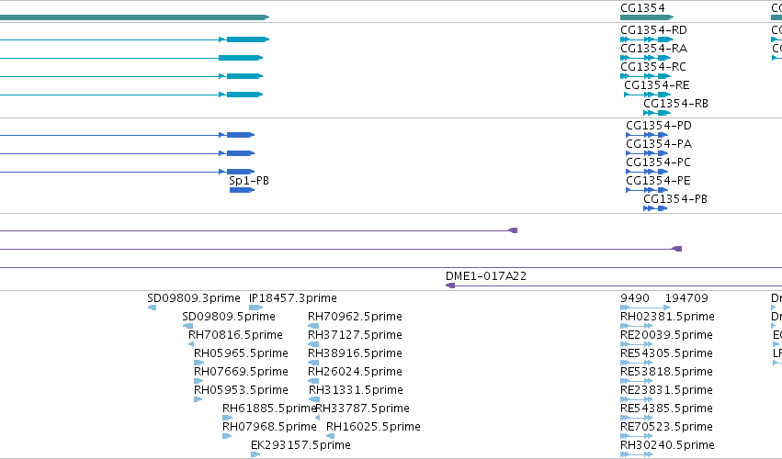Click the EK293157.5prime EST glyph
The height and width of the screenshot is (459, 782).
[255, 454]
